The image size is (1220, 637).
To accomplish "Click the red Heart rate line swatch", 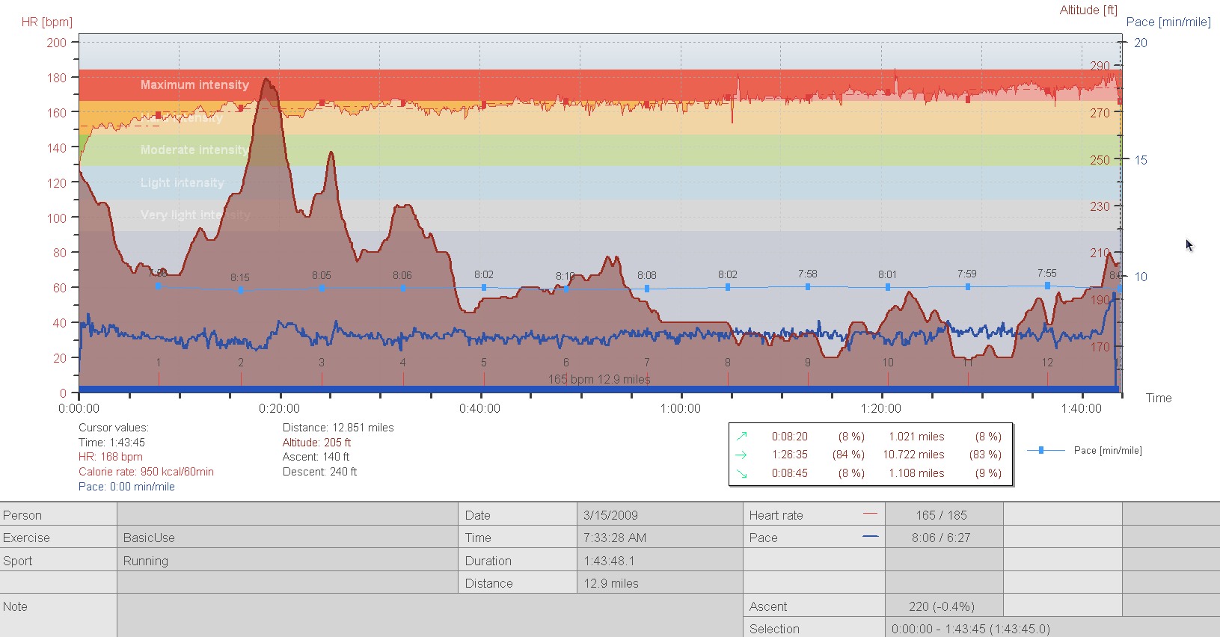I will (x=870, y=514).
